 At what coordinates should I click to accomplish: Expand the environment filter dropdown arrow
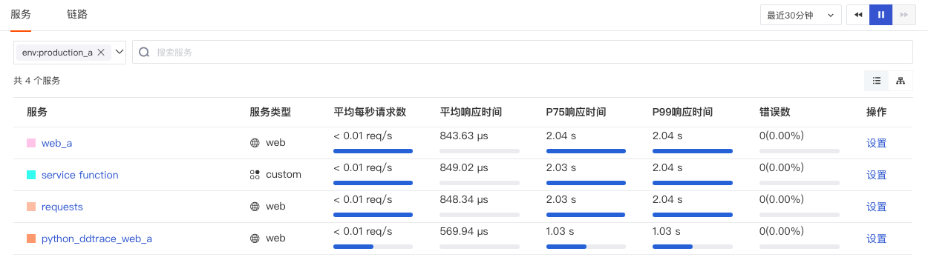click(x=120, y=52)
